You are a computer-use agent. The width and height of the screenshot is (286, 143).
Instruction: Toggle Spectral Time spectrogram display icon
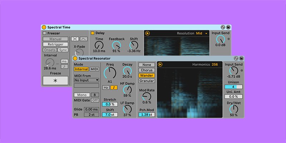click(147, 33)
